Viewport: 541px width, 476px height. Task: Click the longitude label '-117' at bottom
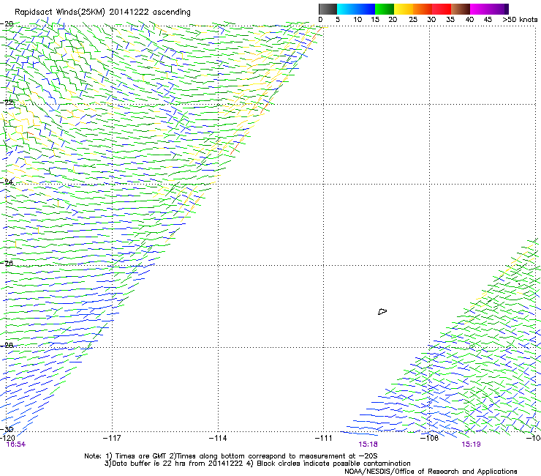click(x=112, y=438)
